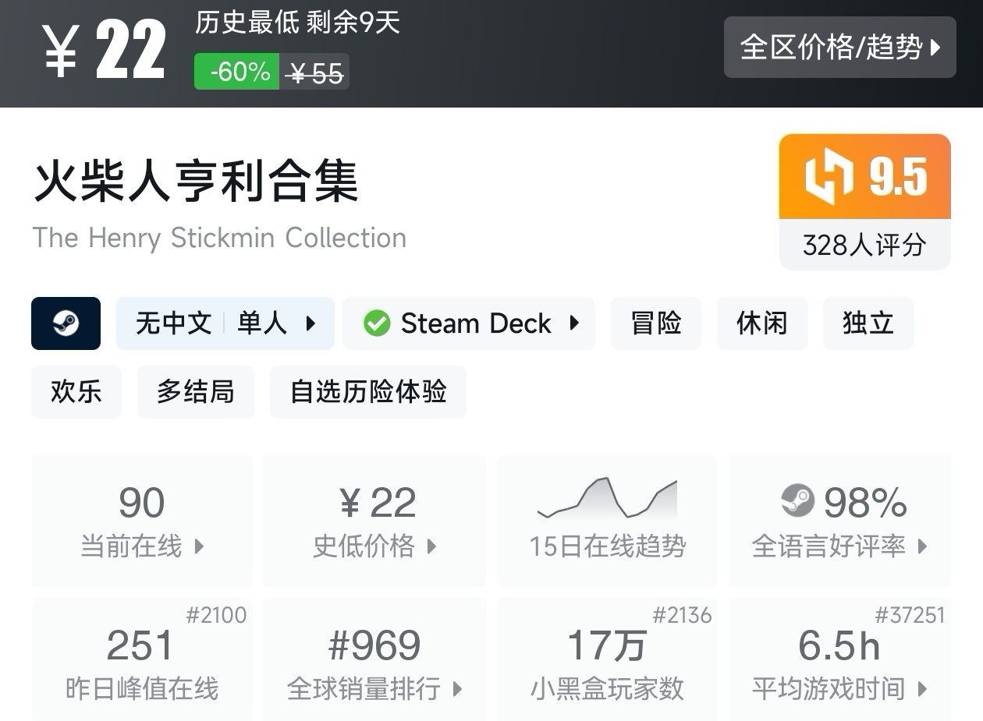Open 史低价格 lowest price history
Screen dimensions: 983x721
click(374, 520)
